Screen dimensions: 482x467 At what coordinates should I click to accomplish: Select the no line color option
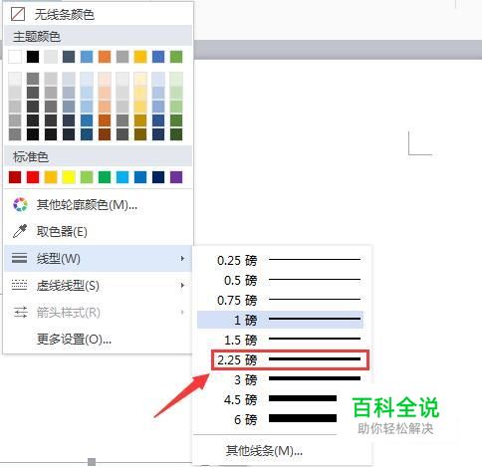pyautogui.click(x=99, y=14)
